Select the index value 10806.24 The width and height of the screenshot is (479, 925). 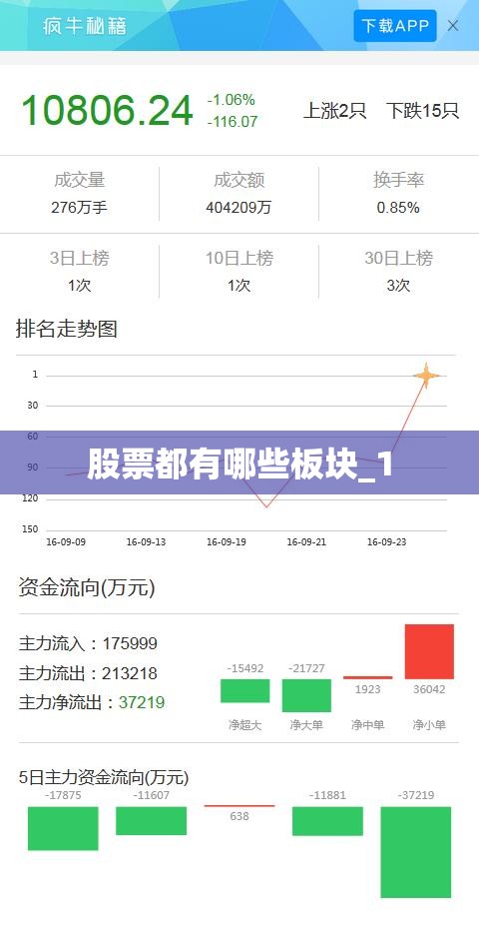tap(107, 110)
